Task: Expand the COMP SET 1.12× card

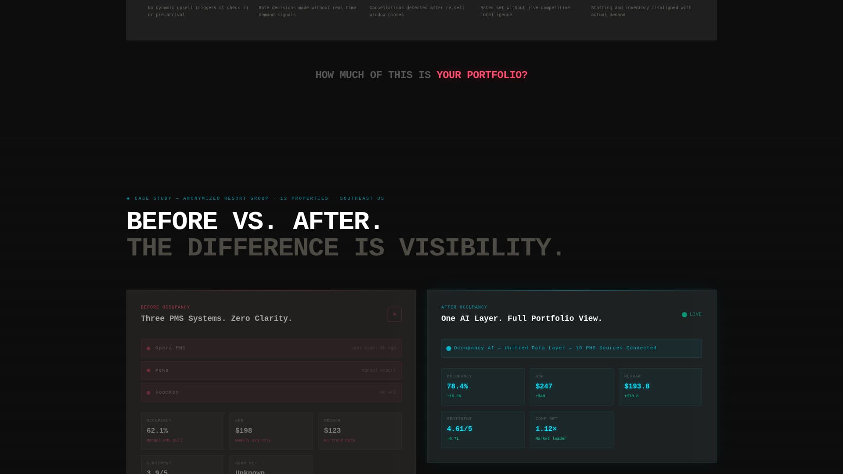Action: 571,429
